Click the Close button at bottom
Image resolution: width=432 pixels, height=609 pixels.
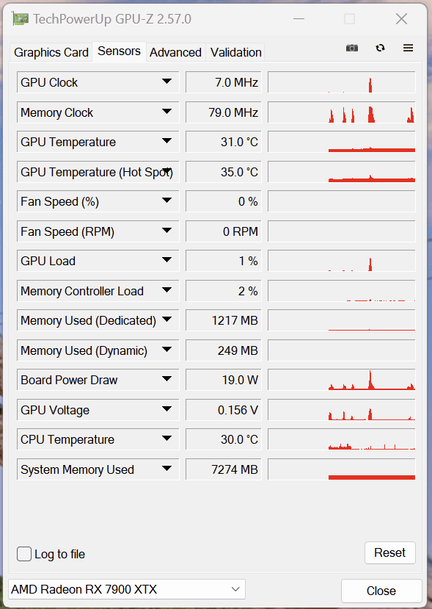381,591
